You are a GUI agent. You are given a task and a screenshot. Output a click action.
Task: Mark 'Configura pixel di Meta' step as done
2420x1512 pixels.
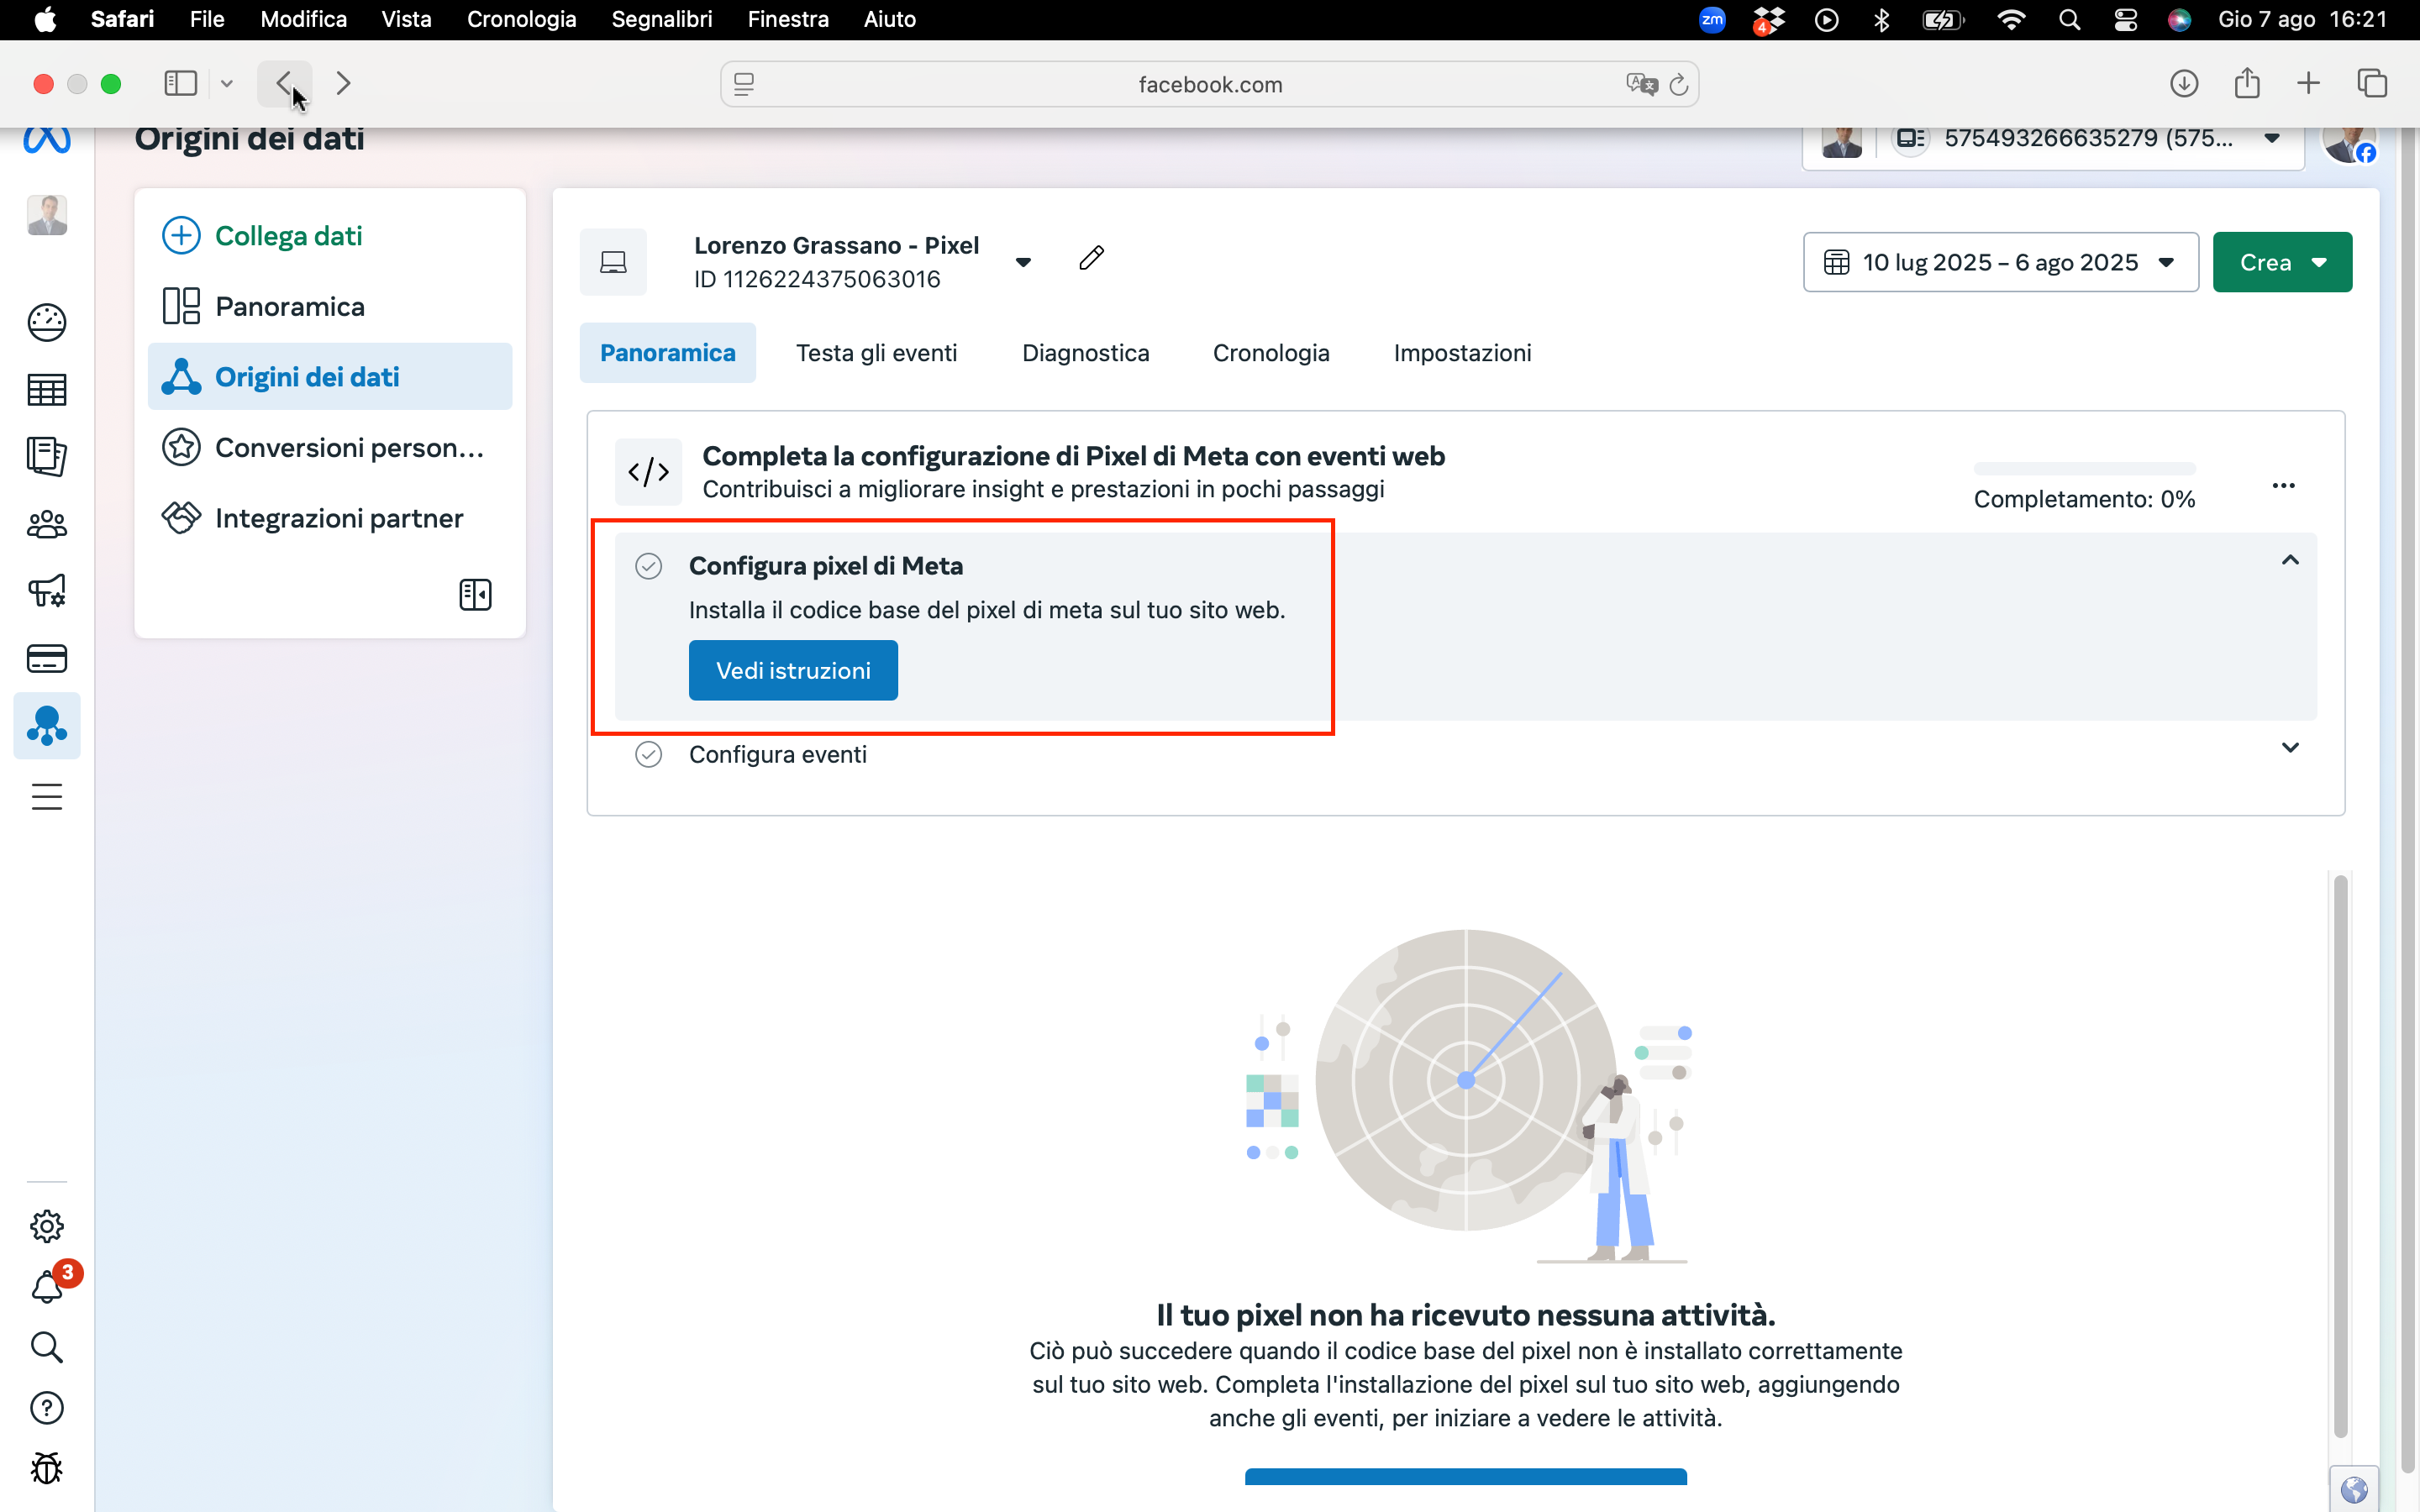649,565
